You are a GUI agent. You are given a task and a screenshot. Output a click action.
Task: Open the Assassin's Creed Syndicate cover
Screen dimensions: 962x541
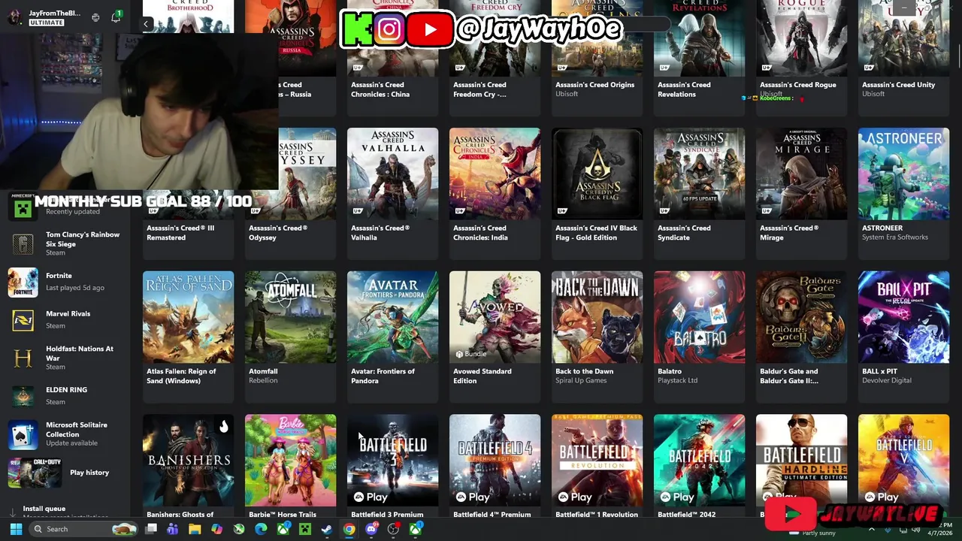(x=699, y=174)
